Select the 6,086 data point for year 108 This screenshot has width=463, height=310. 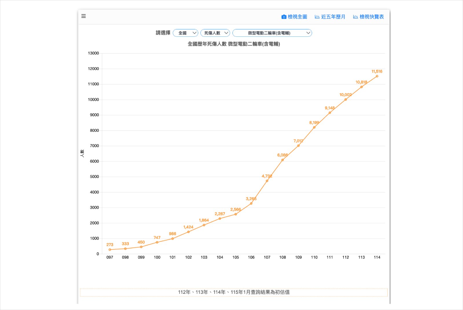click(x=282, y=160)
